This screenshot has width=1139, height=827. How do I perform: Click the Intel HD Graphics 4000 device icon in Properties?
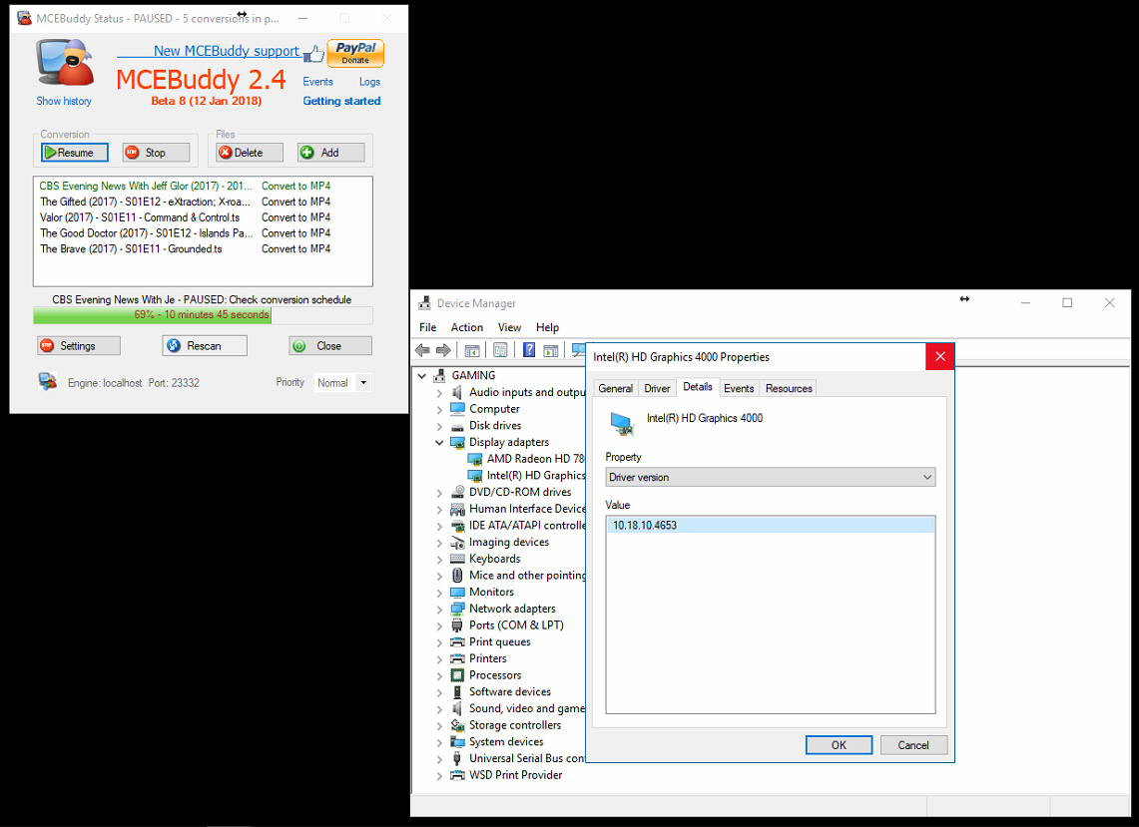[622, 423]
